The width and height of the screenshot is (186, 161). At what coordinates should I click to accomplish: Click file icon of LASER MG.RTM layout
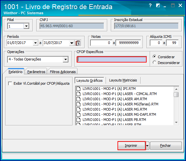tap(78, 109)
